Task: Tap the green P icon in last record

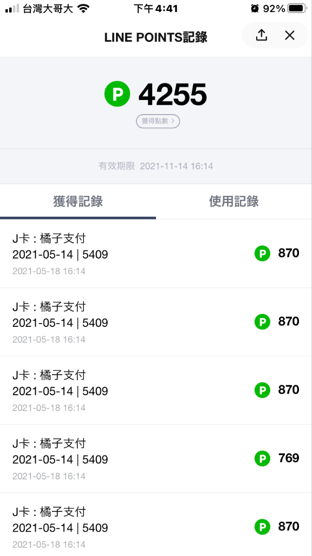Action: [262, 527]
